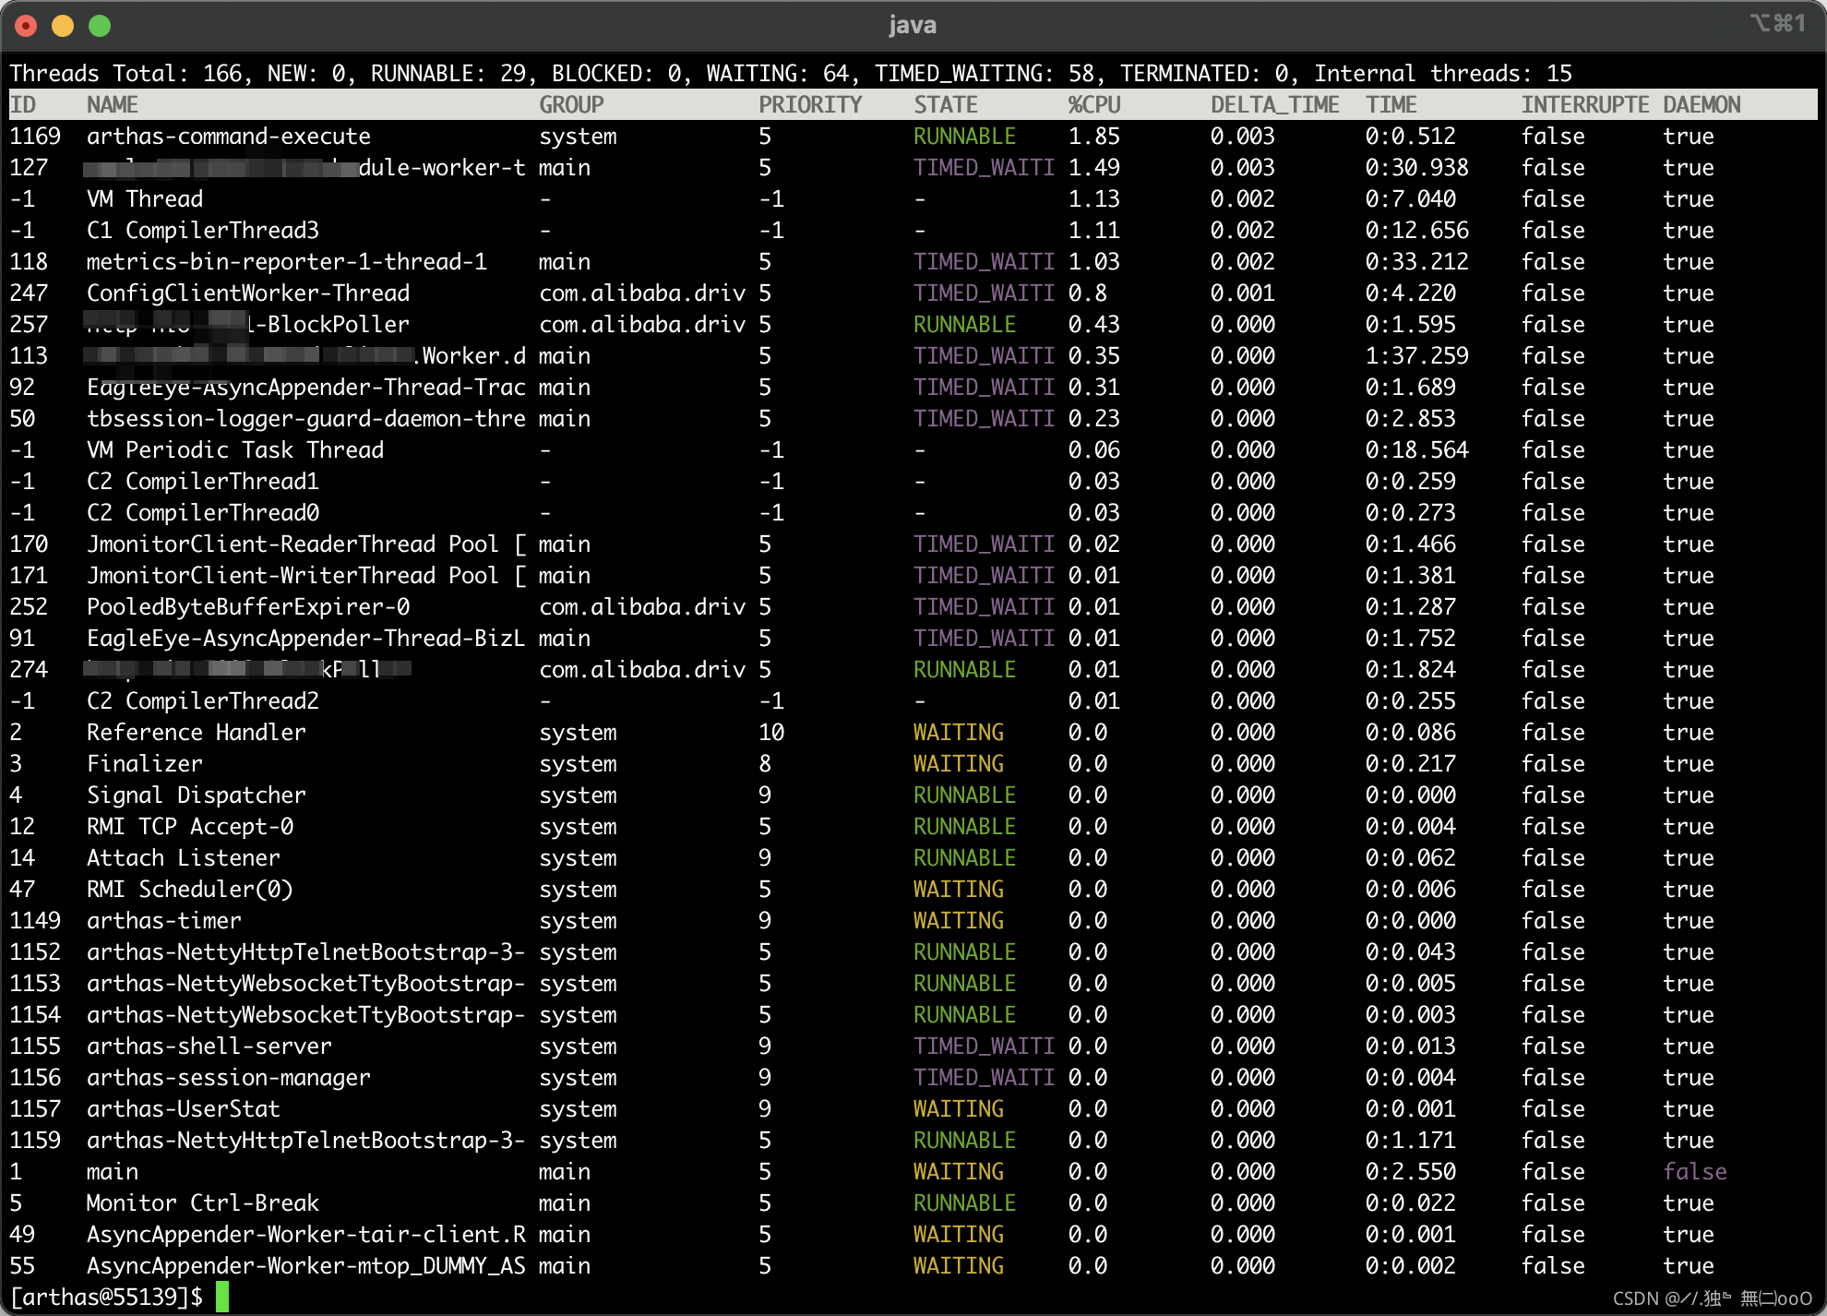
Task: Select thread name 'arthas-command-execute'
Action: click(229, 137)
